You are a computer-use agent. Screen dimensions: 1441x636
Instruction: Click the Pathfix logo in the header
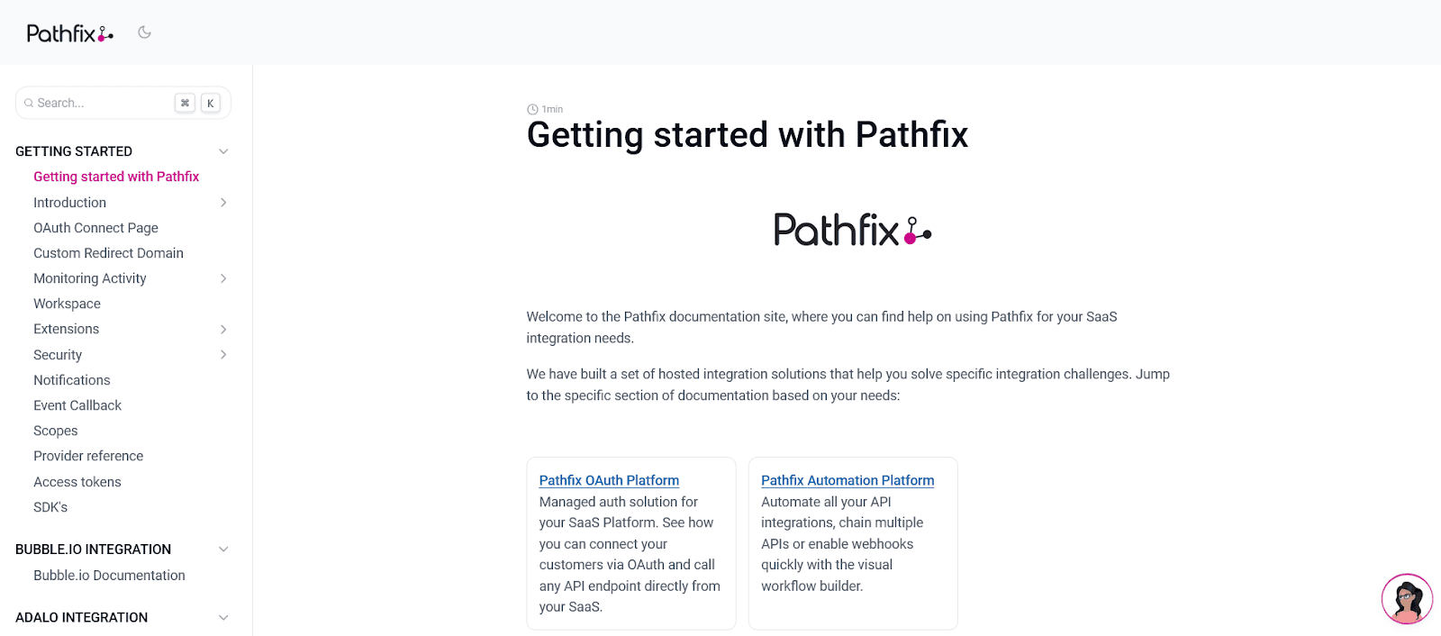pos(70,33)
